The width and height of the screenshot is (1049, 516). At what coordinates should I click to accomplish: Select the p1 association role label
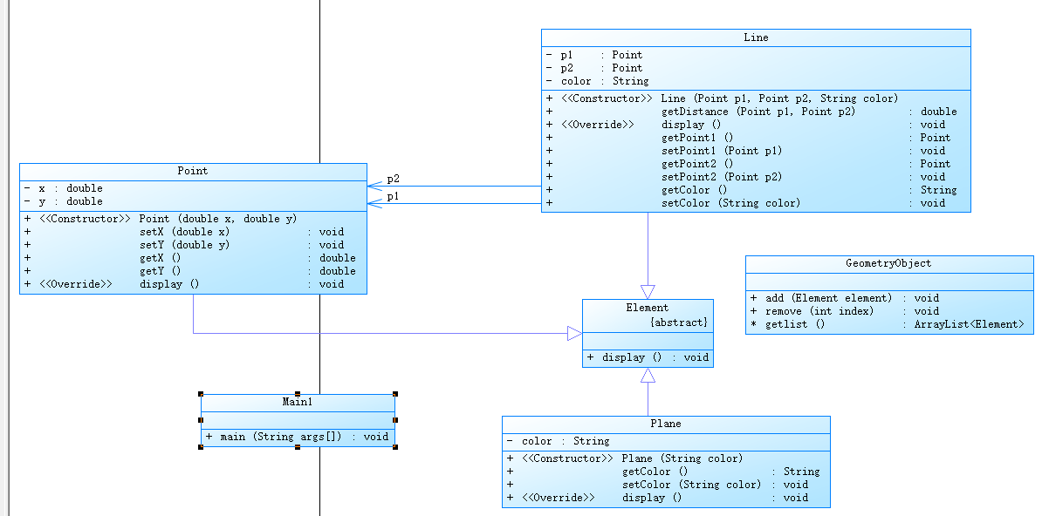tap(393, 197)
